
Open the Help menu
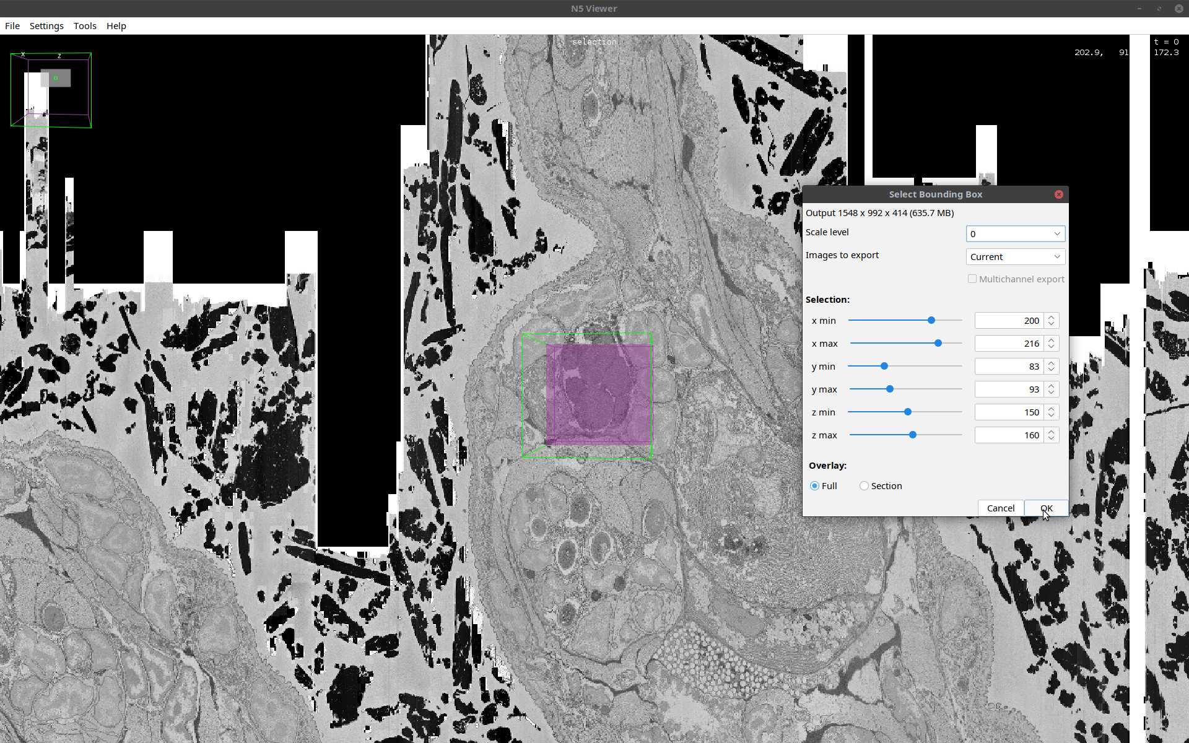116,26
